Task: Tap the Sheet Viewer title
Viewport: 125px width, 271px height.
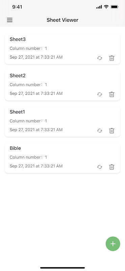Action: tap(62, 20)
